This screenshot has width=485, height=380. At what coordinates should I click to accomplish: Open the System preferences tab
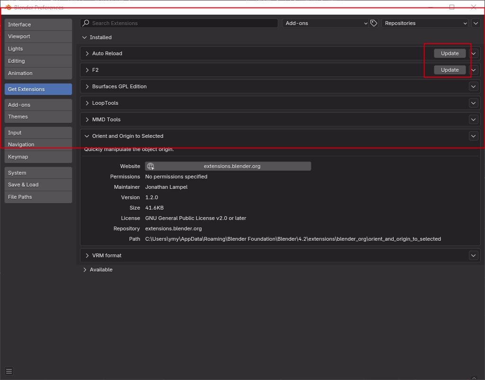38,173
